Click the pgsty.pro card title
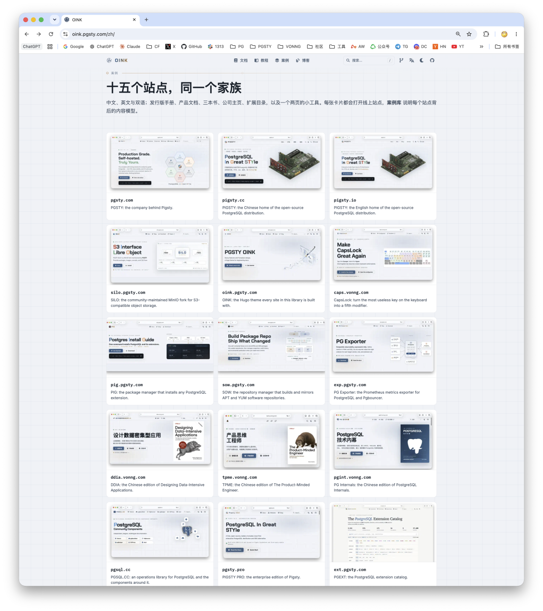Screen dimensions: 543x611 [x=233, y=570]
